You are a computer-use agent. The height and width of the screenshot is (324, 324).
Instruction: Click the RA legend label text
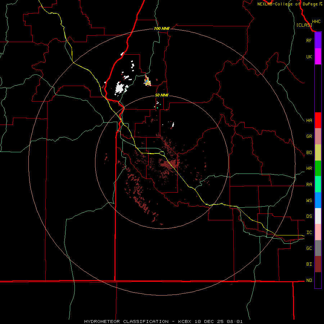(x=309, y=185)
